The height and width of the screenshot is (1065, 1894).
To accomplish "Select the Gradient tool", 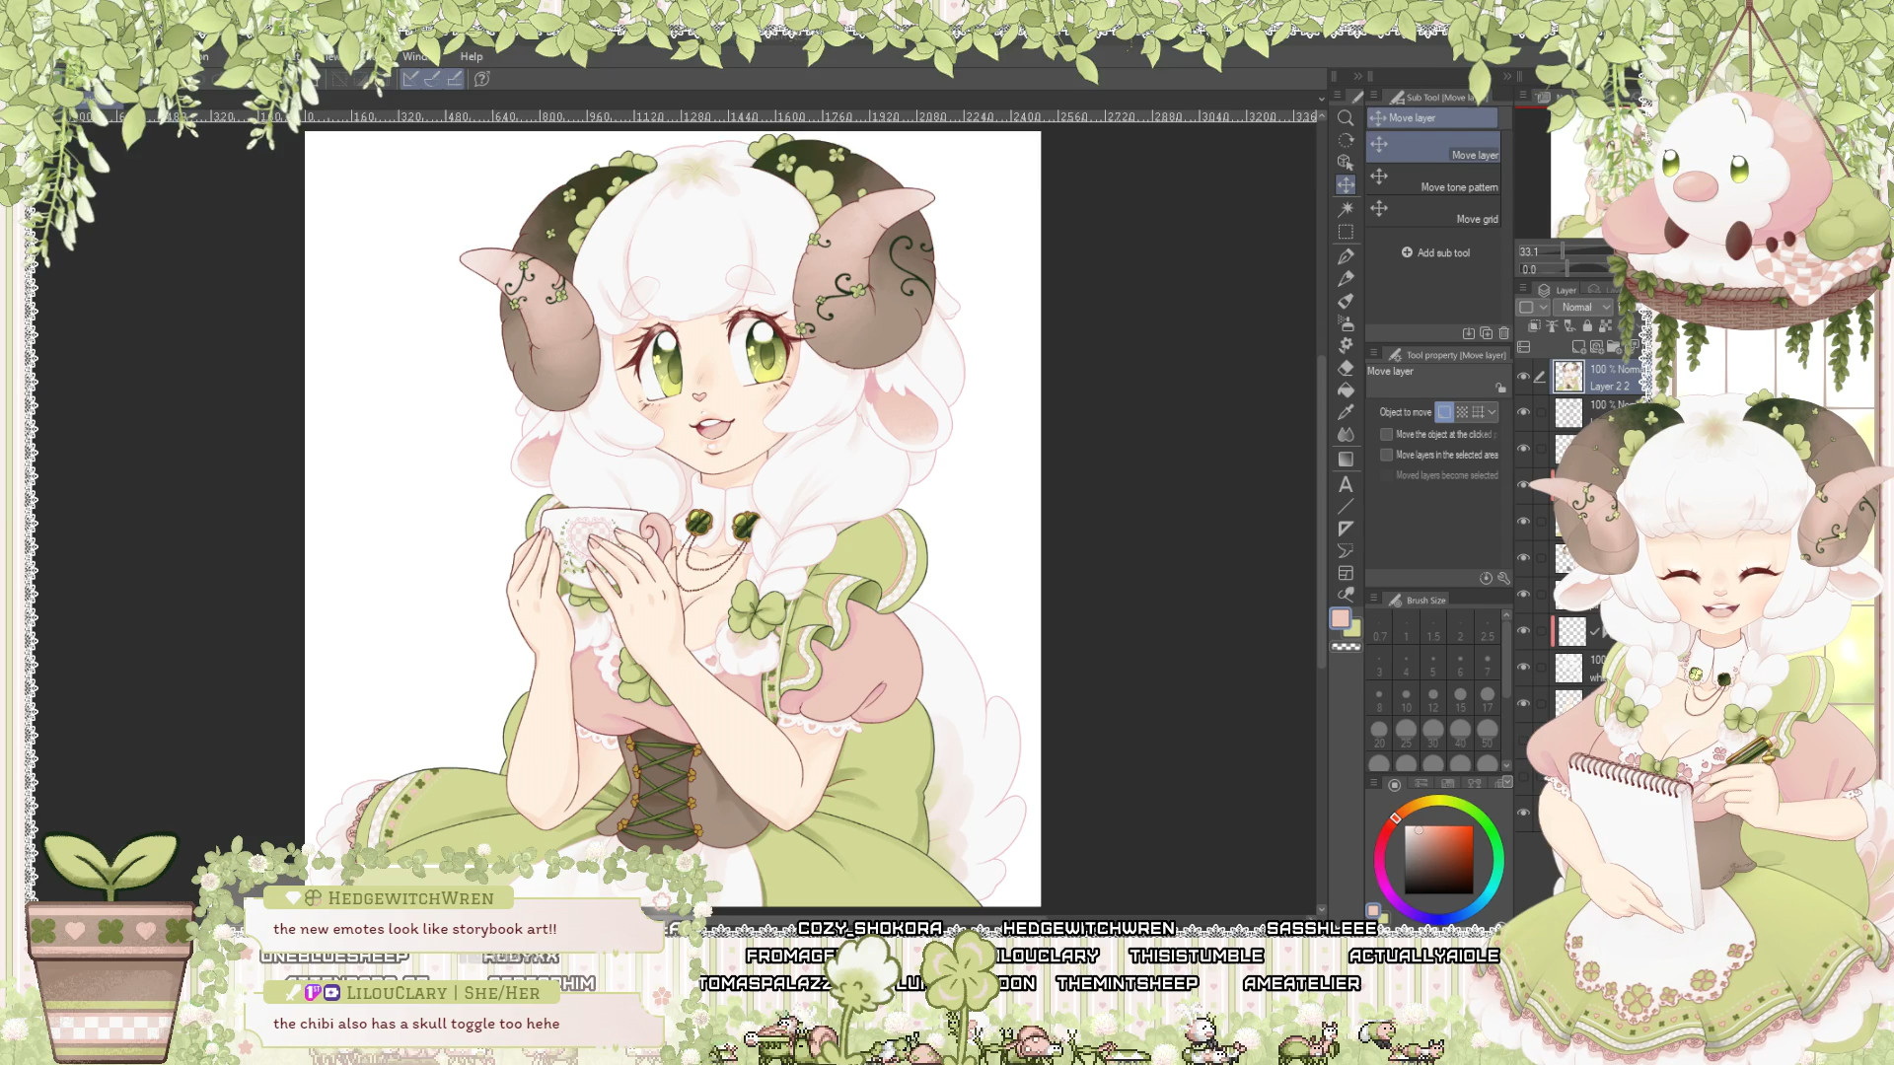I will [x=1346, y=460].
